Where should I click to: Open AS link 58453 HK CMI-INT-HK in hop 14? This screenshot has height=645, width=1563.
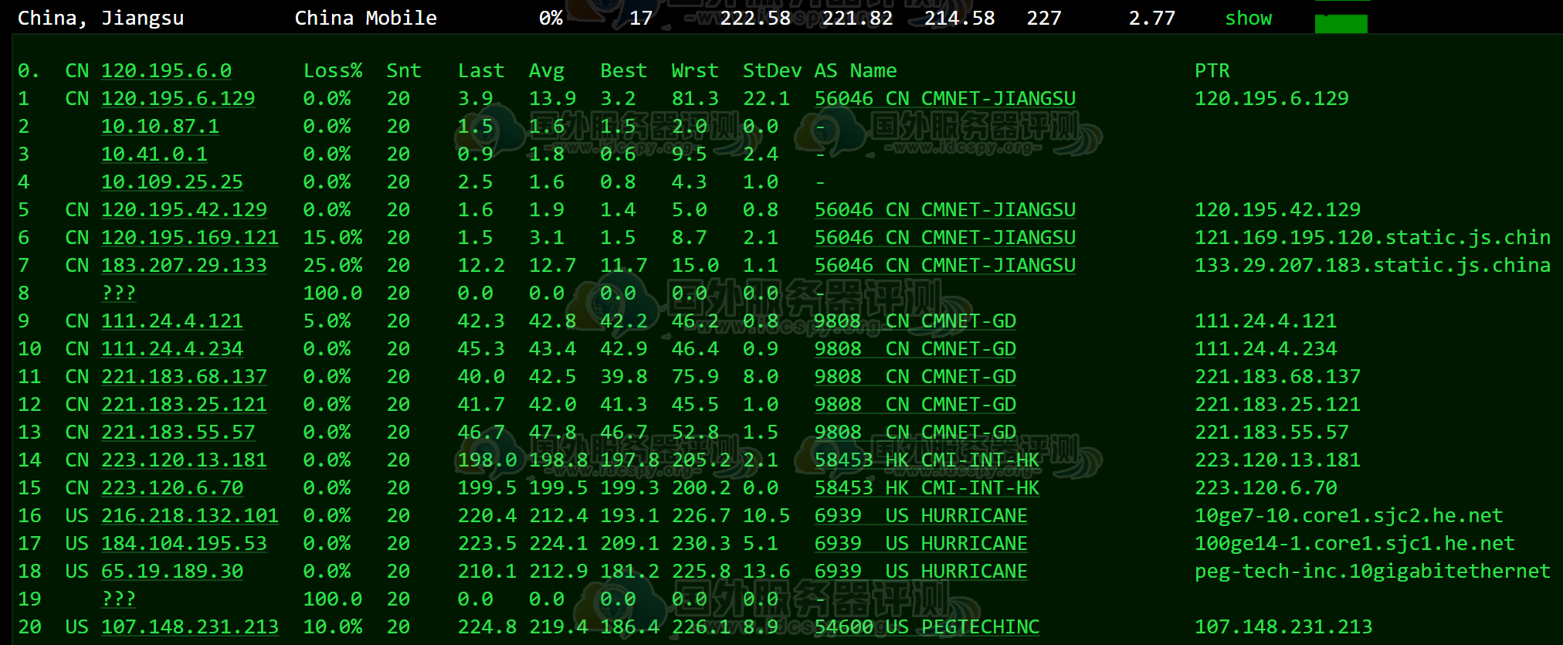927,460
